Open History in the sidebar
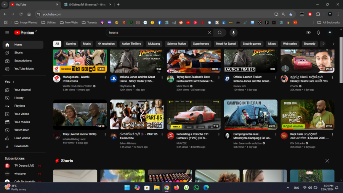 coord(23,98)
